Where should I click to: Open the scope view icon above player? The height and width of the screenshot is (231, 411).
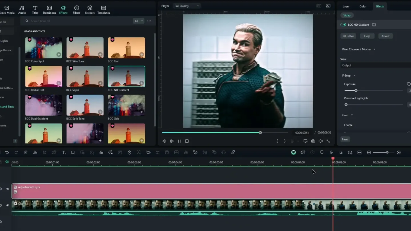pos(328,6)
